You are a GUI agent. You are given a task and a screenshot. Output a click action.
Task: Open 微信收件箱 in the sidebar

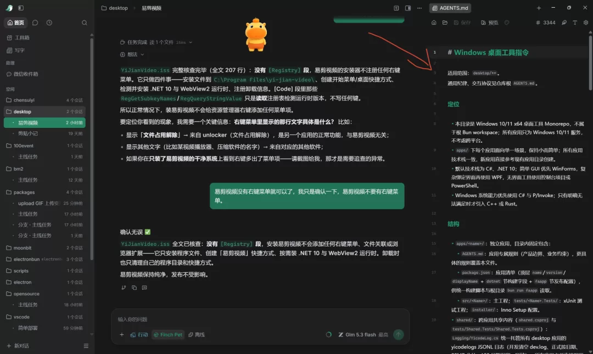coord(26,74)
